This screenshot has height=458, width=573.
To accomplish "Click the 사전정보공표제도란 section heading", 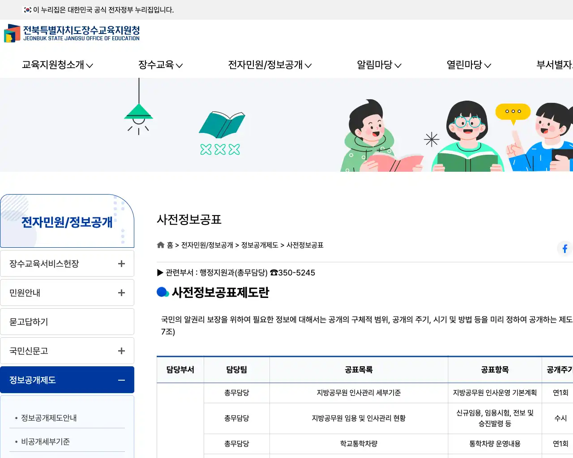I will [x=220, y=293].
